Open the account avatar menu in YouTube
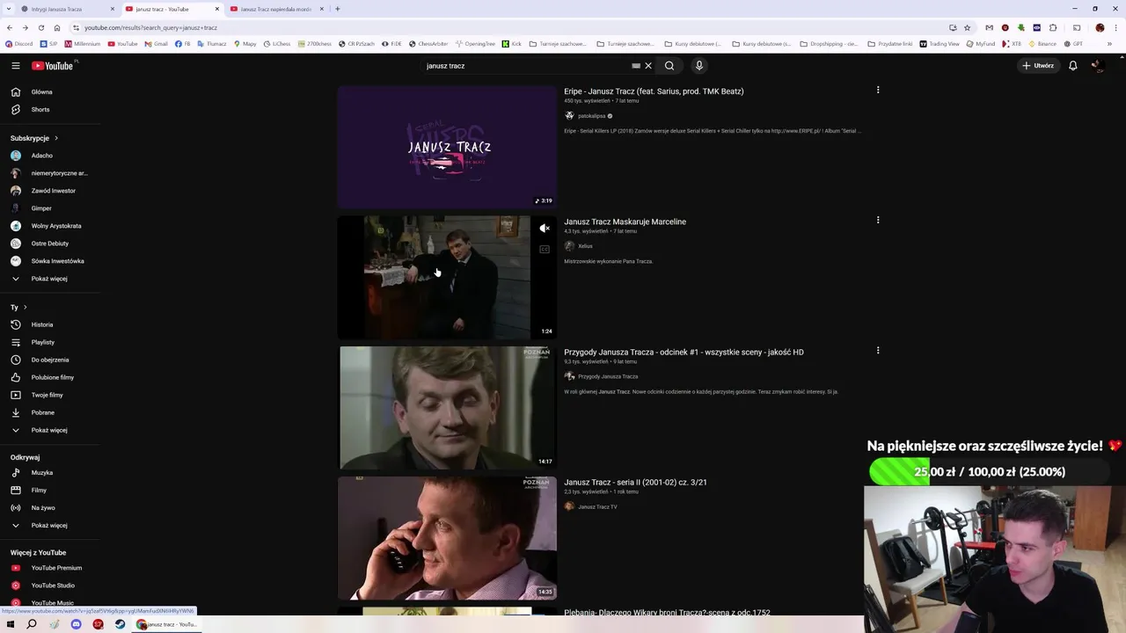The height and width of the screenshot is (633, 1126). pos(1097,66)
